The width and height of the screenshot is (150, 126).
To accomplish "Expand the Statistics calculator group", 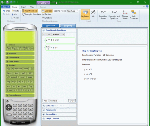I will [x=7, y=53].
